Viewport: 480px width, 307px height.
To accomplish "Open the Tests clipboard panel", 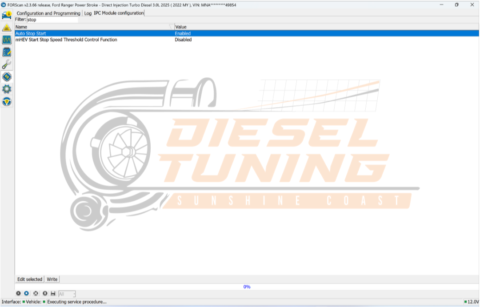I will pos(6,52).
